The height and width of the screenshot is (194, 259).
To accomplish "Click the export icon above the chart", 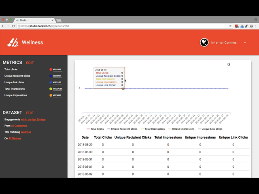I will [x=229, y=65].
